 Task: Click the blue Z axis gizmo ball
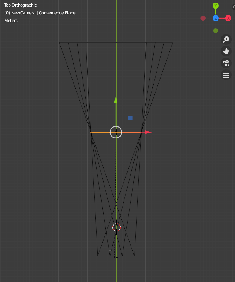click(x=216, y=18)
